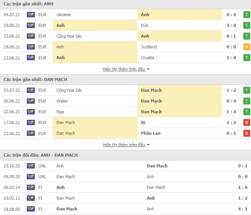
Task: Click the green T badge for Wales vs Đan Mạch
Action: click(247, 101)
